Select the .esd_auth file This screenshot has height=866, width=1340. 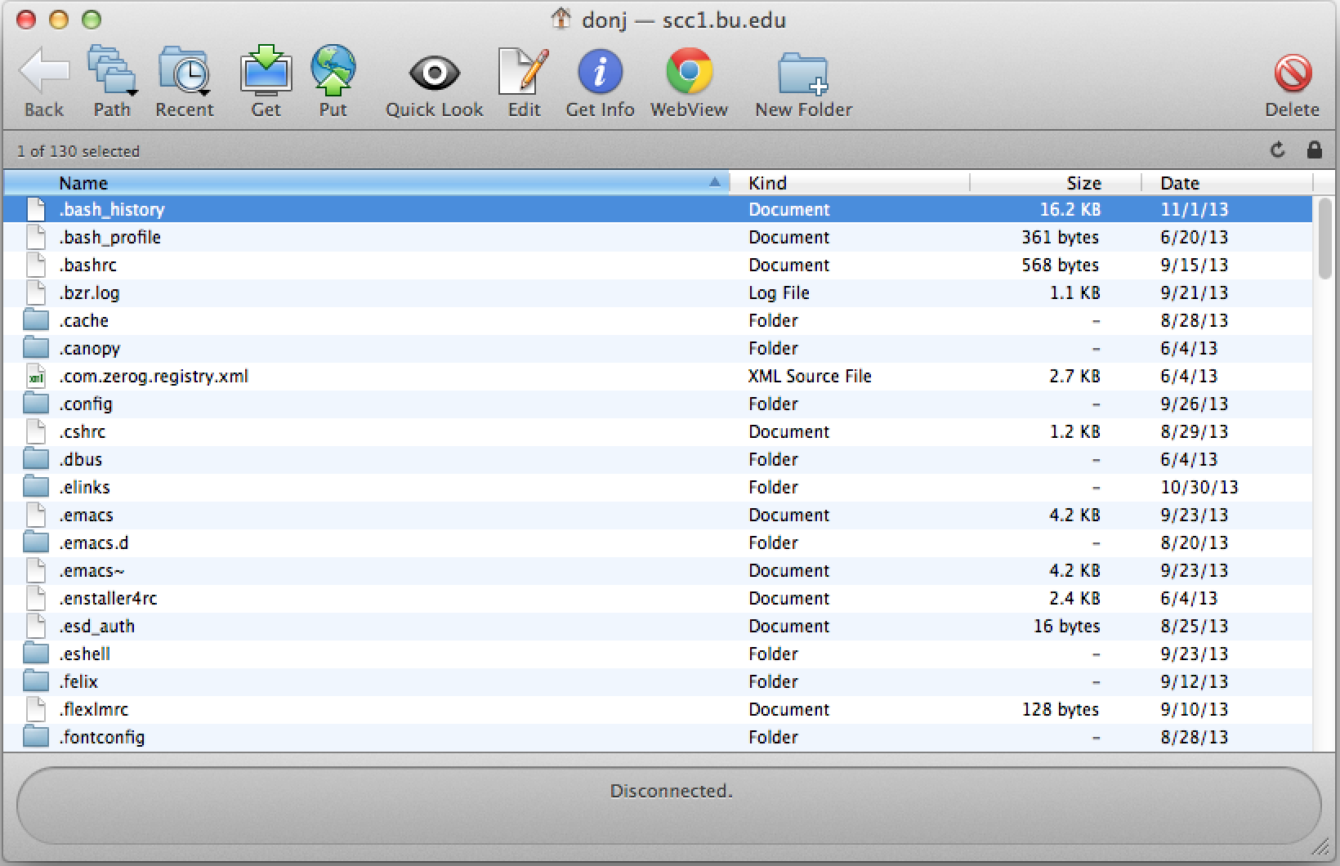tap(659, 626)
